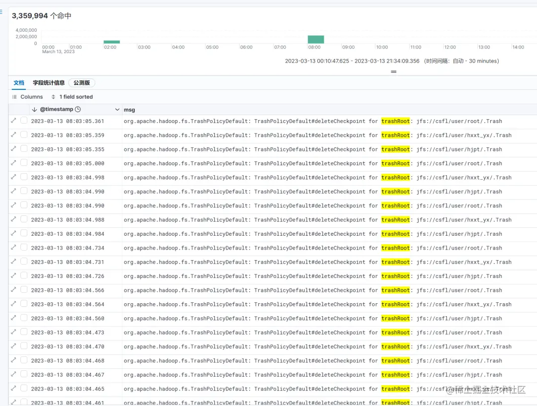The image size is (537, 406).
Task: Expand document row timestamped 08:03:05.355
Action: coord(13,148)
